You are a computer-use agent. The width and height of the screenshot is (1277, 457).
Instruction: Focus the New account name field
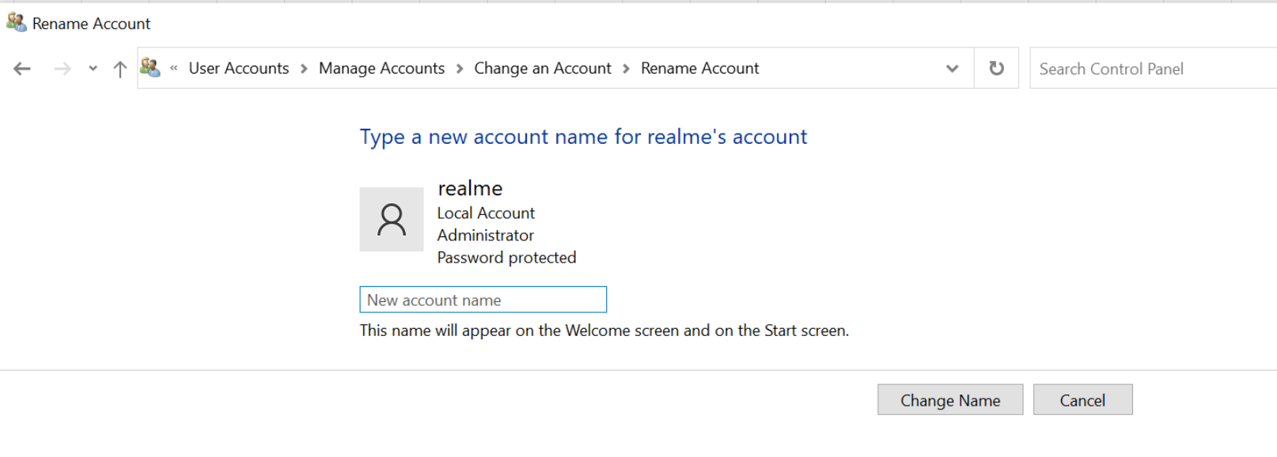[x=483, y=300]
